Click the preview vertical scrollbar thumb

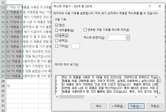click(x=160, y=81)
